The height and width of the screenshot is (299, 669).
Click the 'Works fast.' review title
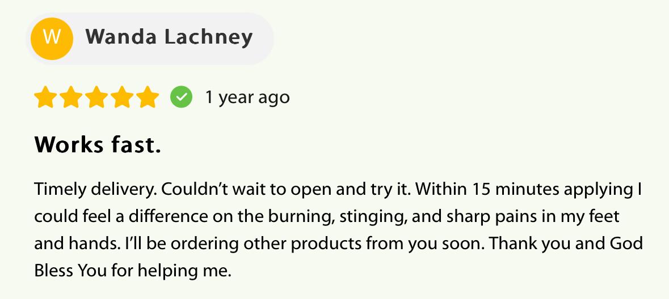click(x=98, y=145)
